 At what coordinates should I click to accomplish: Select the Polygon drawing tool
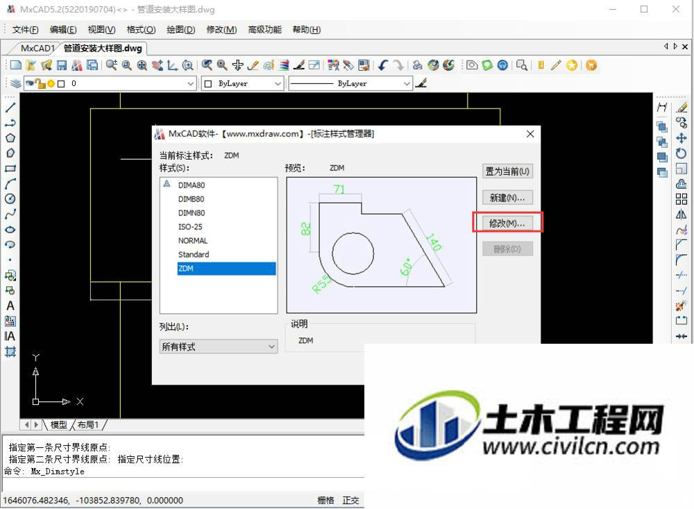(x=10, y=137)
